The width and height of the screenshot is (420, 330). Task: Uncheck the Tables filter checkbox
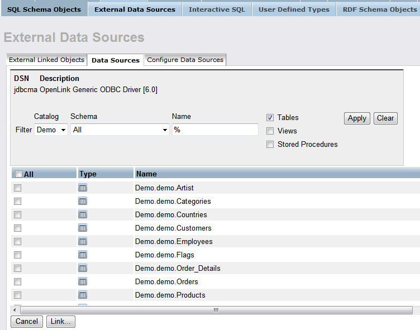(270, 117)
